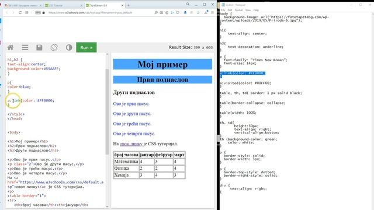This screenshot has height=210, width=374.
Task: Open the reader view icon in the address bar
Action: pos(38,13)
